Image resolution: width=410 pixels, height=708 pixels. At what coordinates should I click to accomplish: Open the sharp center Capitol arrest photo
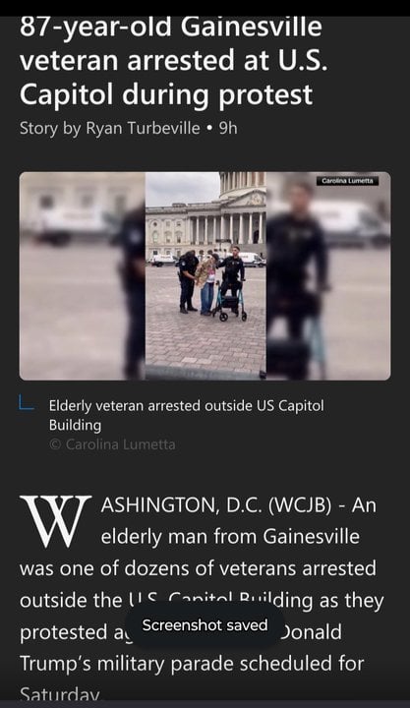[x=205, y=275]
